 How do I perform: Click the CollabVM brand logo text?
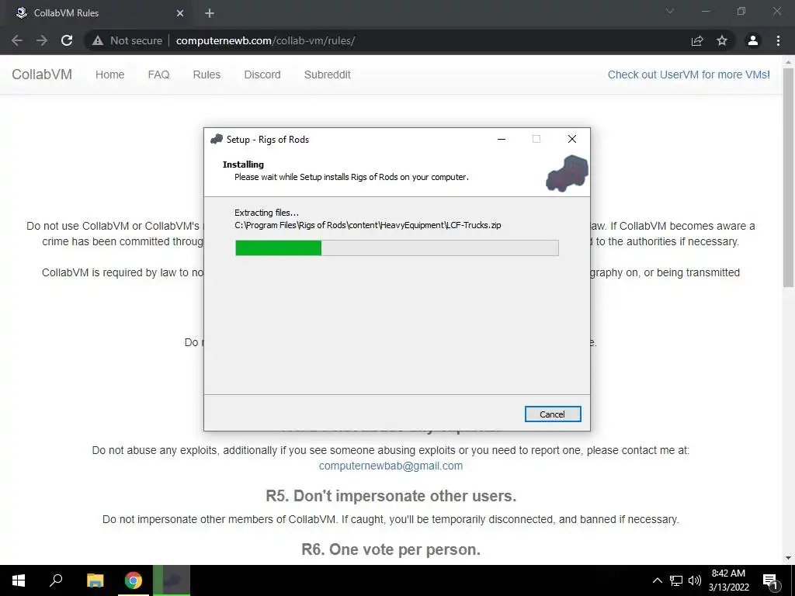(42, 74)
